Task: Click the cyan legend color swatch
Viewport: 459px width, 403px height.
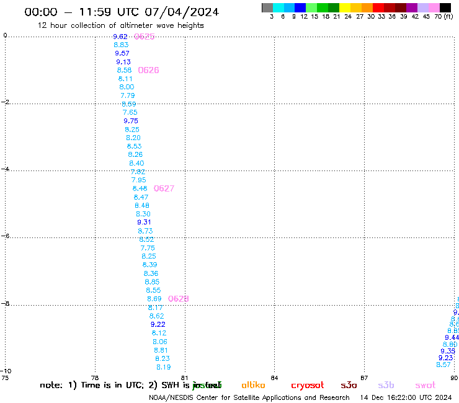Action: 279,7
